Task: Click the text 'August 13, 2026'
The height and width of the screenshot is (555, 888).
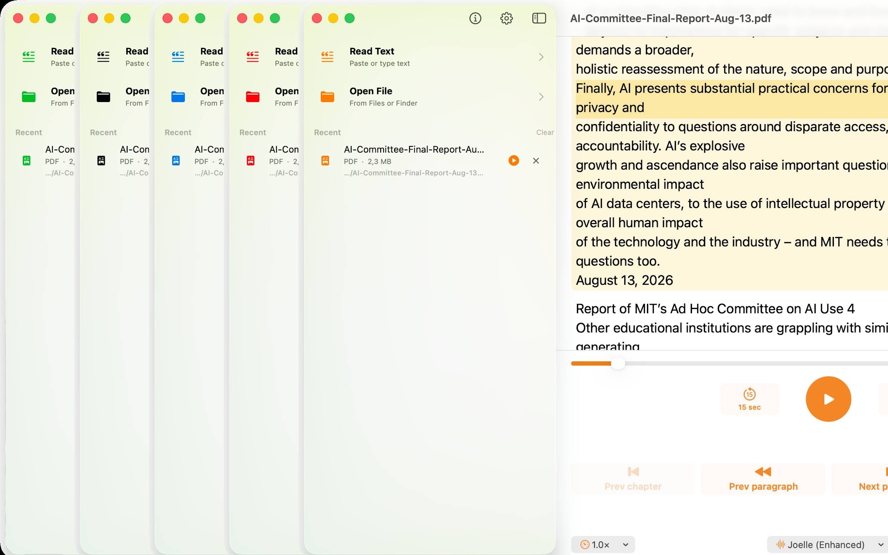Action: (x=624, y=280)
